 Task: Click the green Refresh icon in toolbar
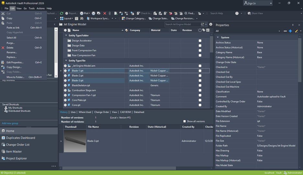(62, 13)
